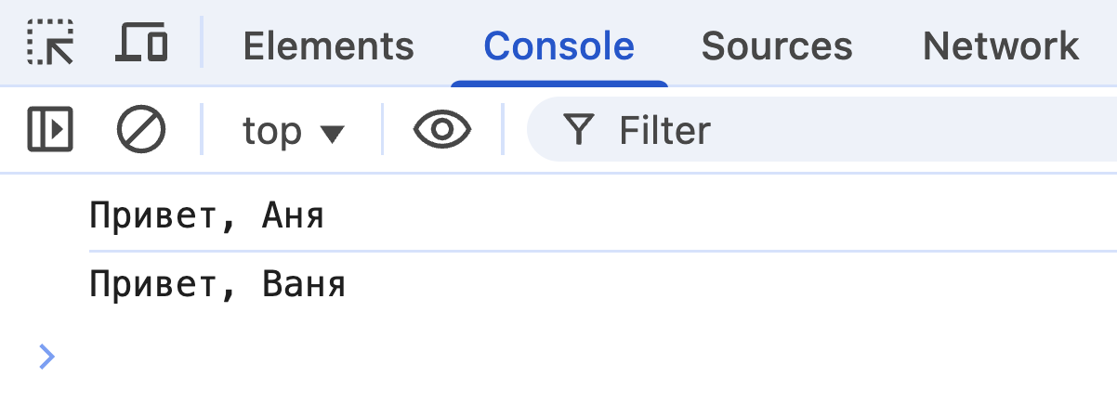Open the Sources tab
1117x416 pixels.
(x=777, y=45)
